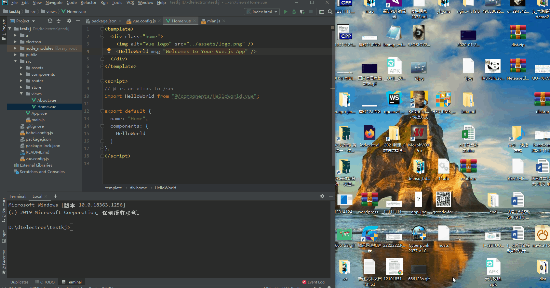Select the Local terminal tab
Viewport: 550px width, 288px height.
pyautogui.click(x=37, y=196)
